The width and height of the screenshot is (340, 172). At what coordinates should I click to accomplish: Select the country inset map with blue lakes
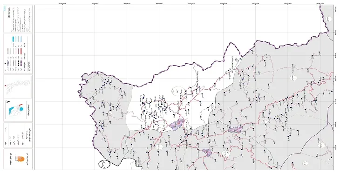coord(15,110)
